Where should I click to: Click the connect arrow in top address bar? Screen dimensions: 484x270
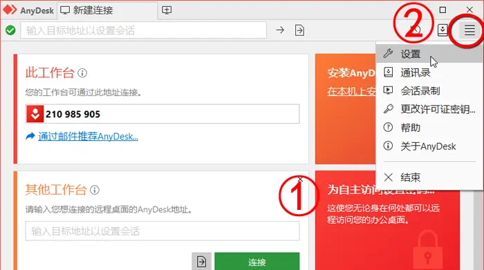pyautogui.click(x=280, y=30)
